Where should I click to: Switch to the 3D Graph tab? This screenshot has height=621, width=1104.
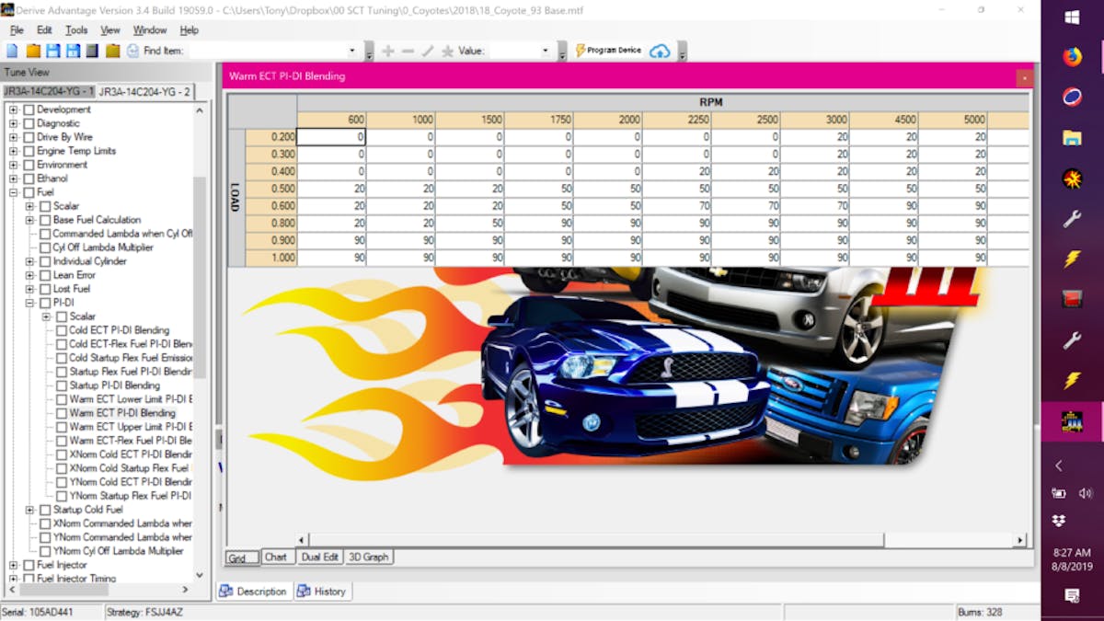(368, 557)
